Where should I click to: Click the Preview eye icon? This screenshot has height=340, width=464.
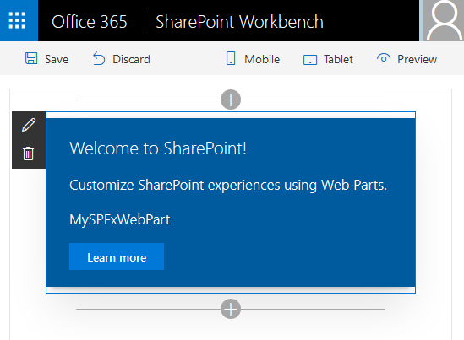click(x=384, y=58)
